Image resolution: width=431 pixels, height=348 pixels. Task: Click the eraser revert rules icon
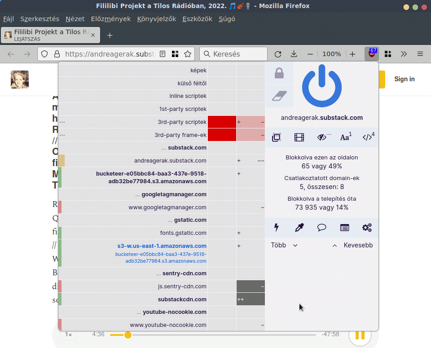pyautogui.click(x=279, y=96)
